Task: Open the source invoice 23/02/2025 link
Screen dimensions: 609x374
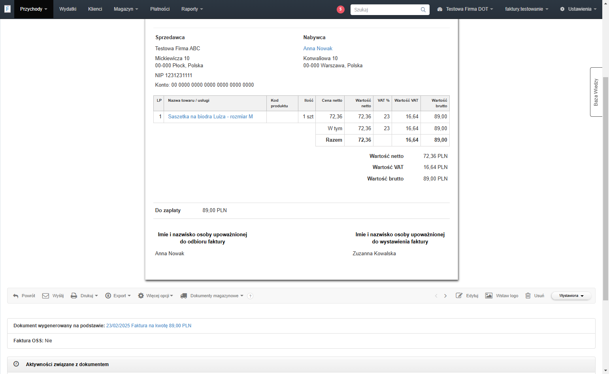Action: click(149, 326)
